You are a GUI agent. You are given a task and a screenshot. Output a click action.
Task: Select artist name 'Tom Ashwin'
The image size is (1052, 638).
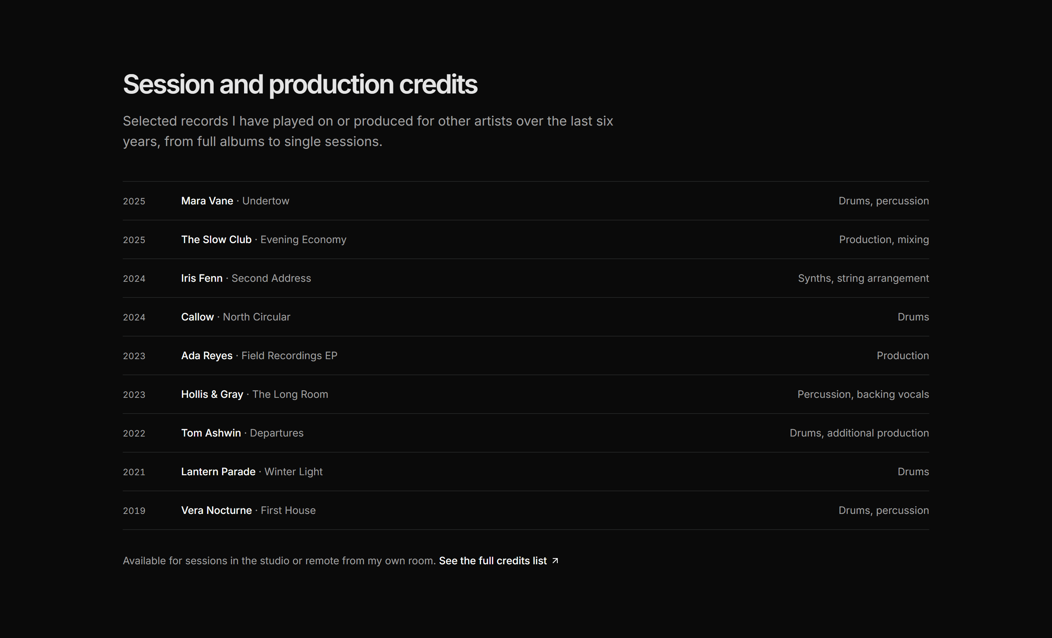pyautogui.click(x=211, y=433)
